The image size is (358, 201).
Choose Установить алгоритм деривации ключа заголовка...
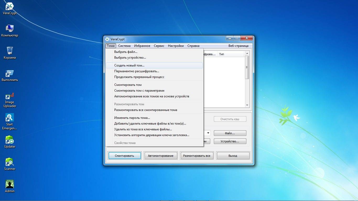tap(154, 135)
